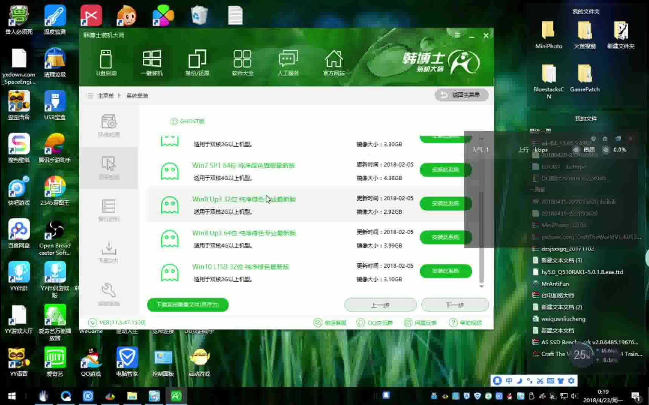Click 下载系统镜像文件 green button
The image size is (649, 405).
(187, 305)
